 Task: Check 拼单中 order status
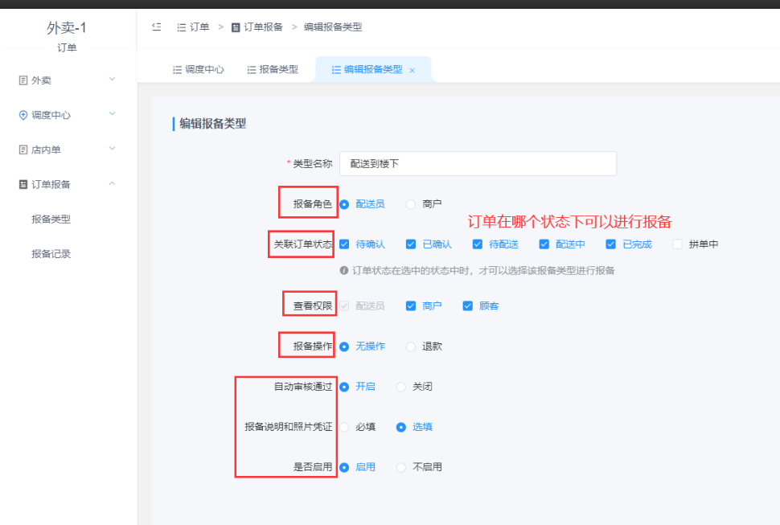coord(677,244)
